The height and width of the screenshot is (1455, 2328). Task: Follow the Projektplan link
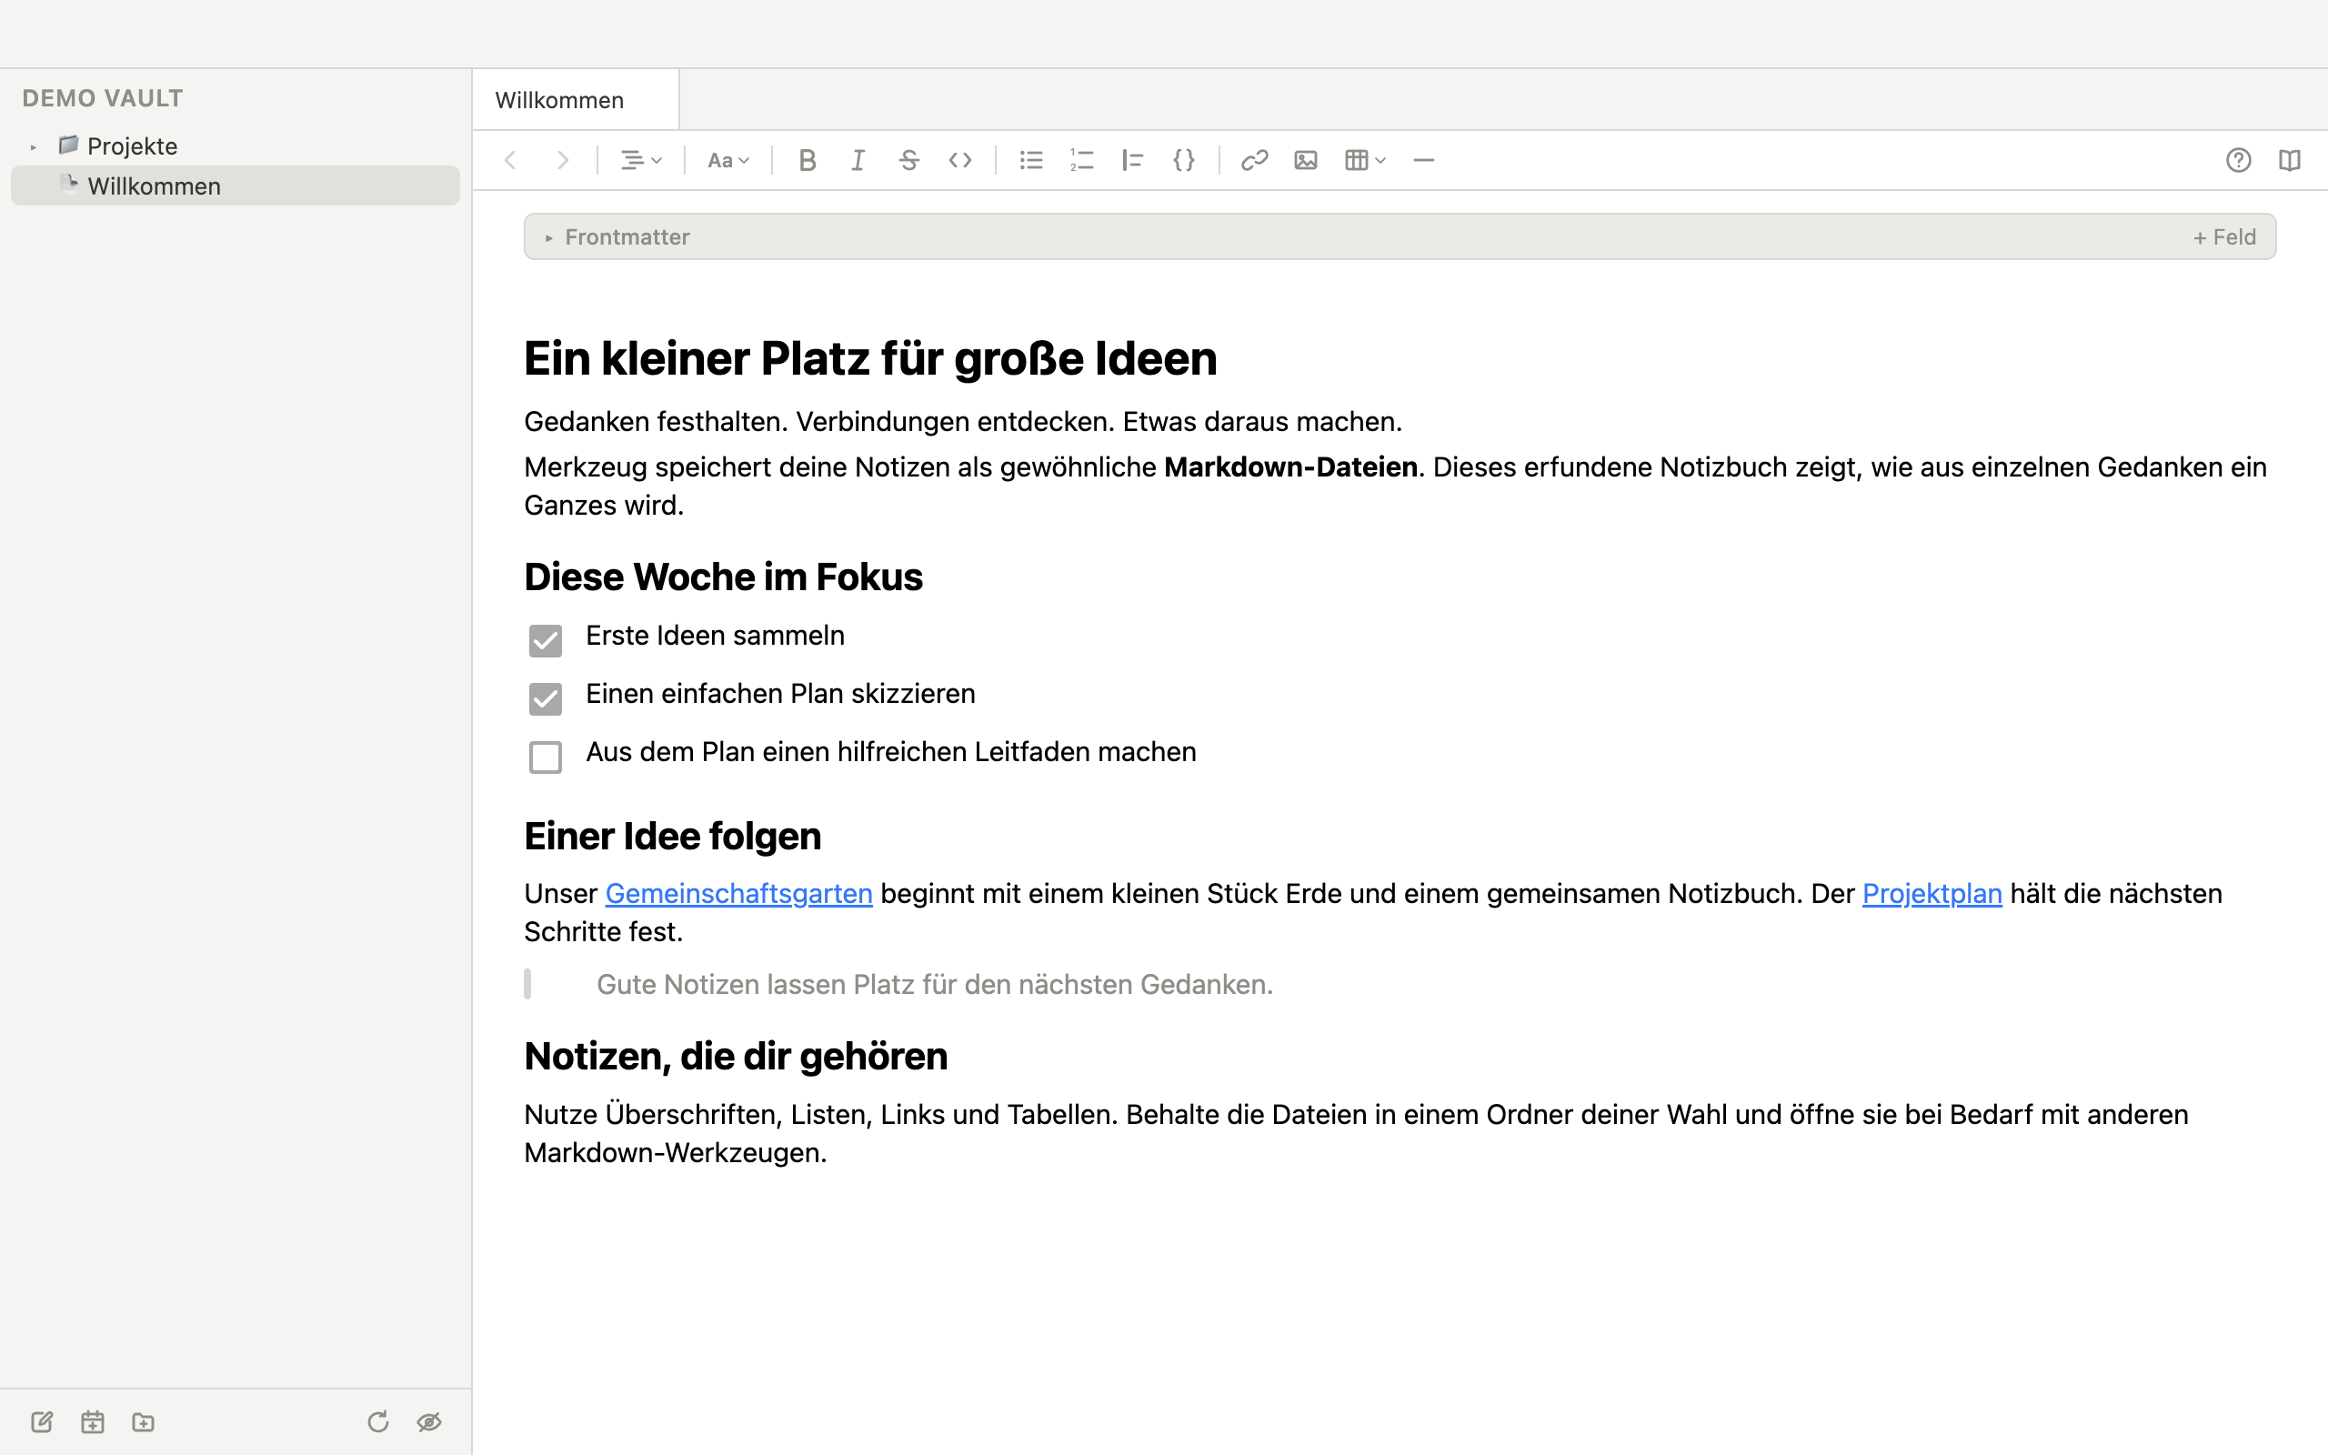tap(1932, 893)
